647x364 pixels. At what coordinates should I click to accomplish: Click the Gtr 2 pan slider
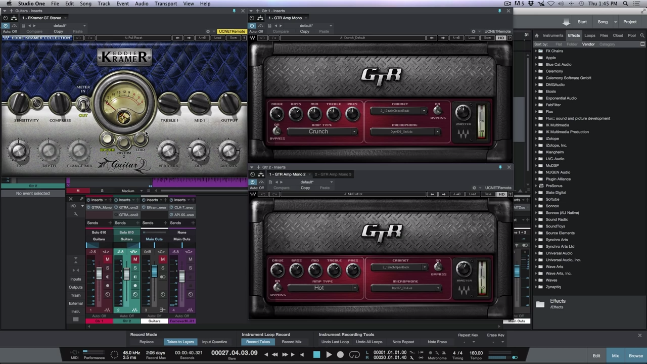coord(126,245)
